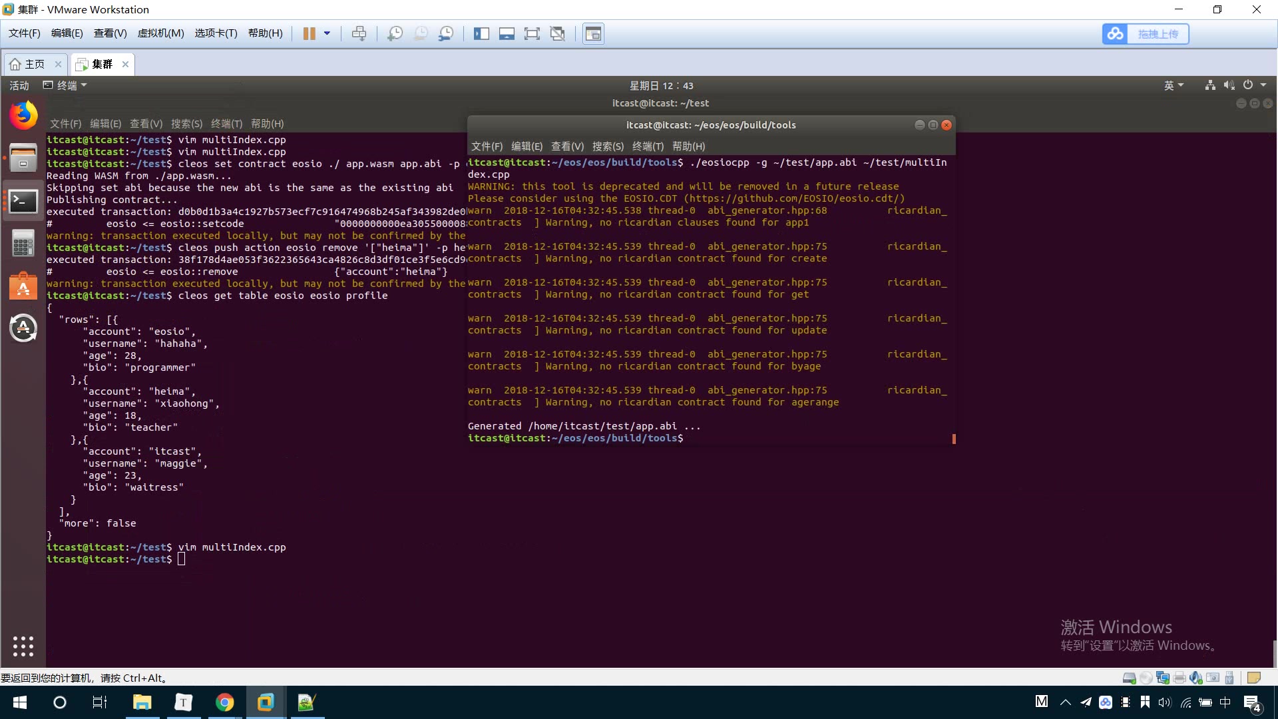
Task: Click the Ubuntu volume icon in top bar
Action: 1229,85
